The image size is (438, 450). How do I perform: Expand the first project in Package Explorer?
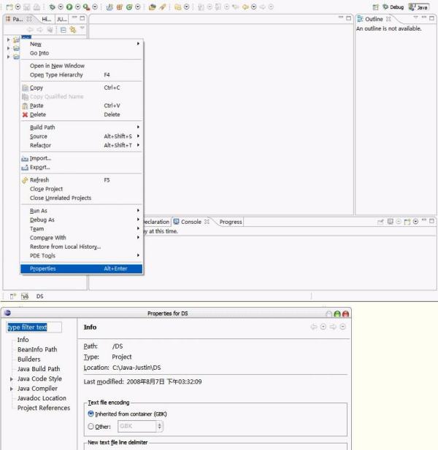[x=9, y=39]
